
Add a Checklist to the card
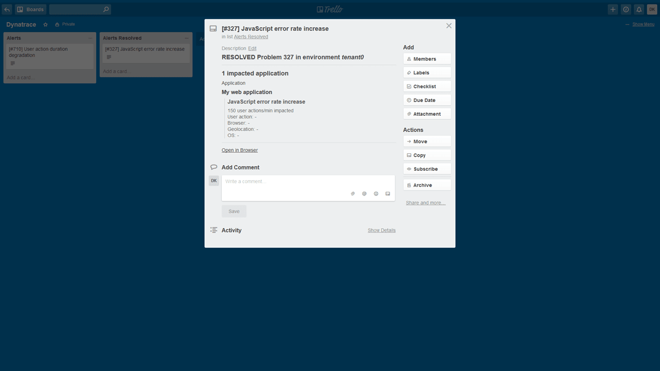pyautogui.click(x=427, y=87)
